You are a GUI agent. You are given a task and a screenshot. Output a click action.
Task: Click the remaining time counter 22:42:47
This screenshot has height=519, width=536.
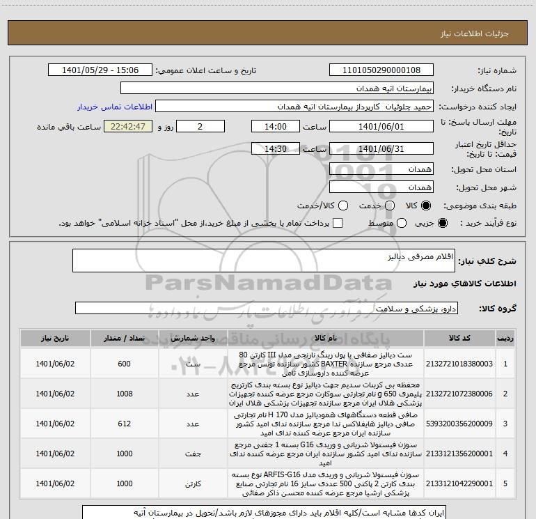point(128,126)
